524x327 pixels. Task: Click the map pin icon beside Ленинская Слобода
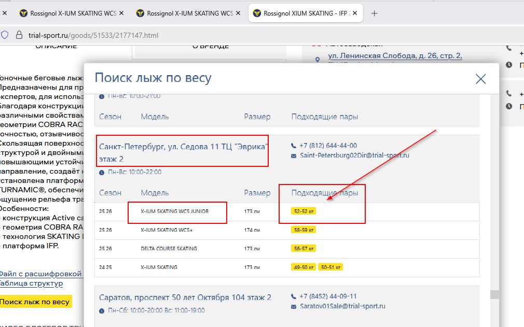pos(318,60)
